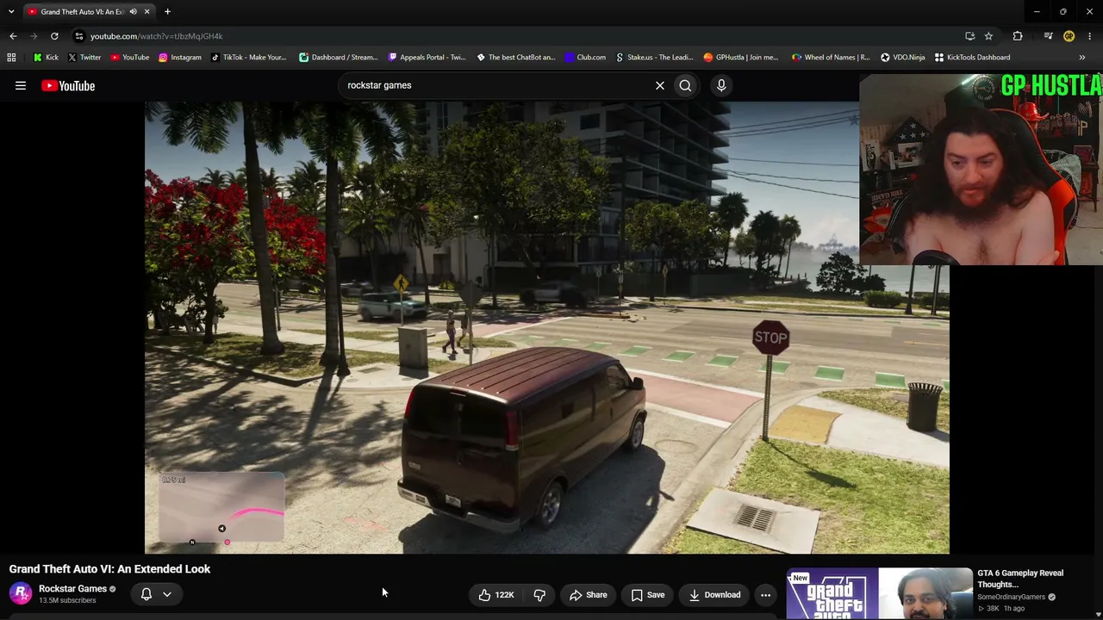Viewport: 1103px width, 620px height.
Task: Go back in browser history
Action: pos(13,36)
